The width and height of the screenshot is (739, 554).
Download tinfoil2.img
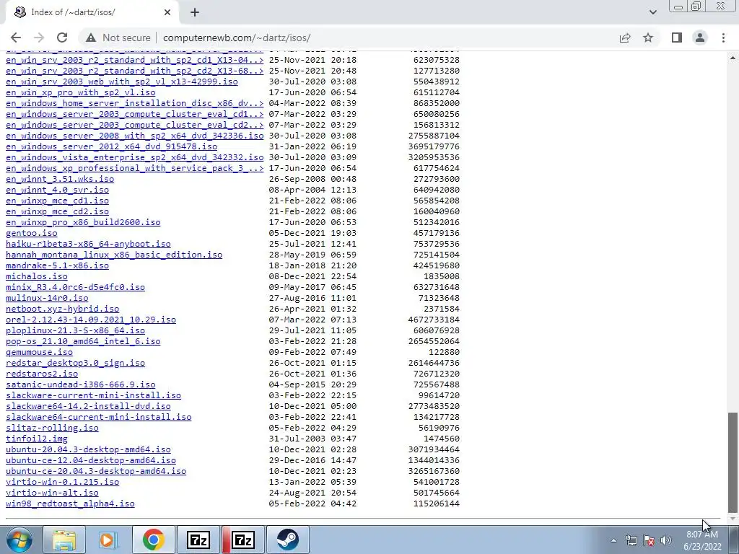point(36,439)
